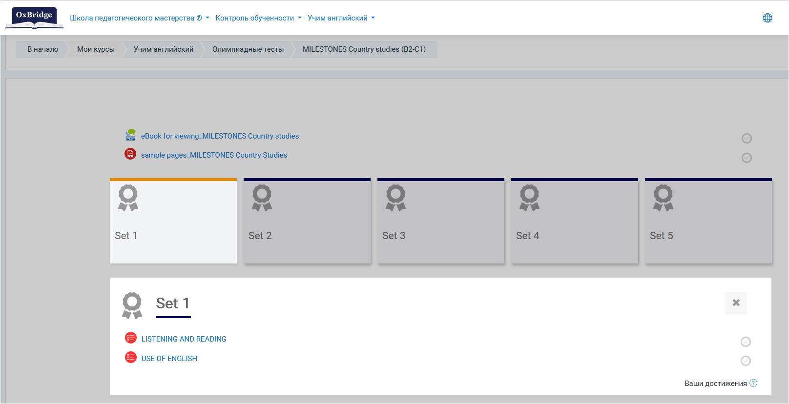This screenshot has height=404, width=789.
Task: Click the OxBridge logo
Action: click(x=34, y=18)
